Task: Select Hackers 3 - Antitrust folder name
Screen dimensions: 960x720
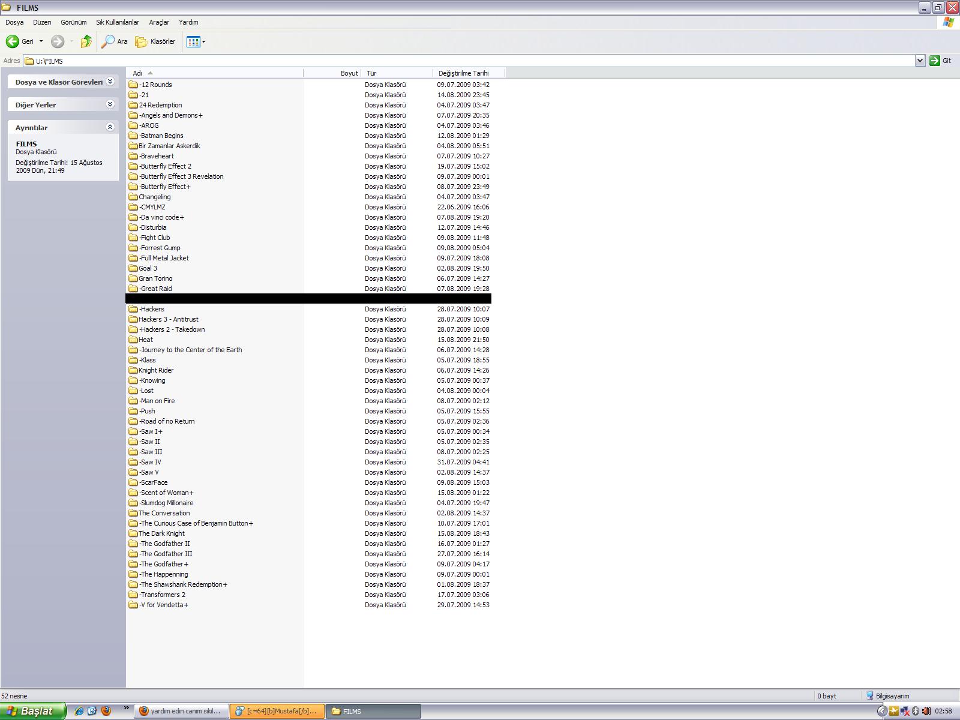Action: pos(169,319)
